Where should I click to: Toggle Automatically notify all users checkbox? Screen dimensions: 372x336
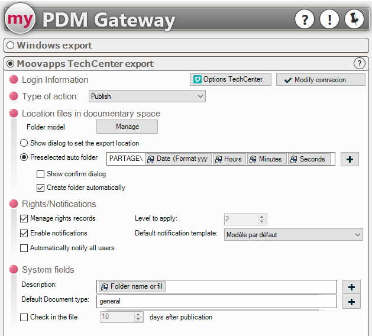[x=24, y=248]
